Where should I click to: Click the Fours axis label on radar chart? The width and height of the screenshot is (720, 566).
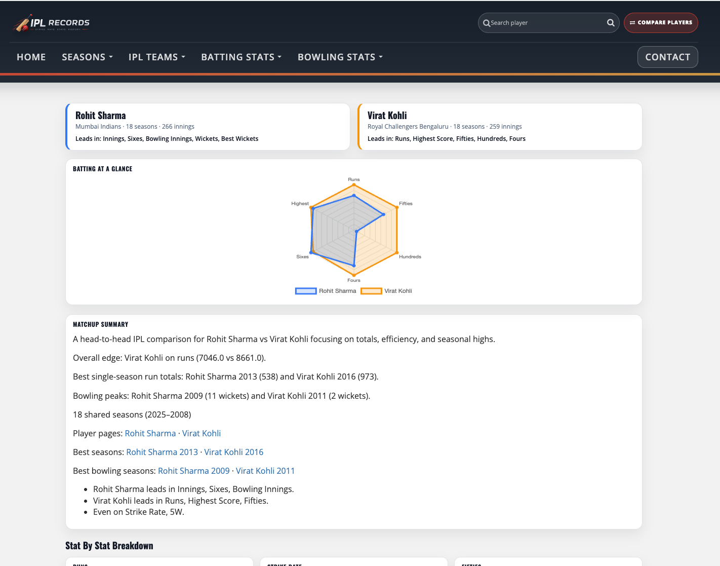click(x=354, y=280)
